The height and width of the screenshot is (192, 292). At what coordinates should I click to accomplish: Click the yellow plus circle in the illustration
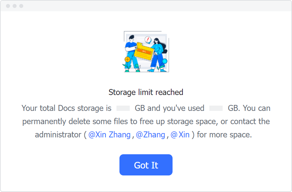(x=127, y=60)
